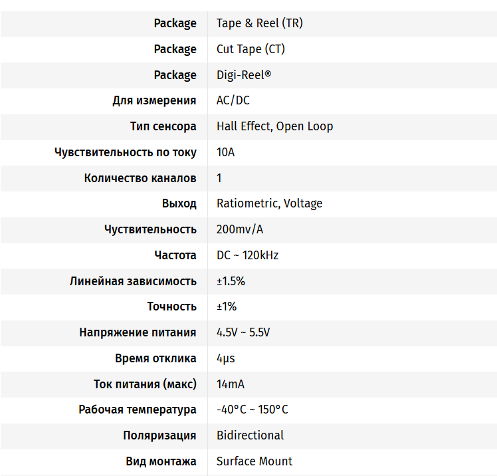Screen dimensions: 497x476
Task: Click the Линейная зависимость label
Action: point(133,281)
